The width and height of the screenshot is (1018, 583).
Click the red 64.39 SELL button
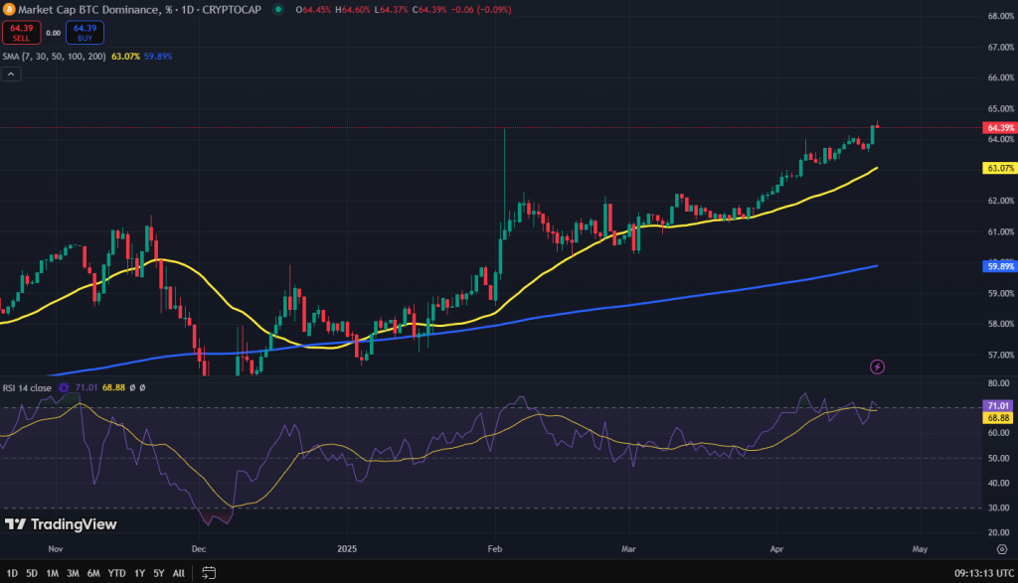click(x=22, y=33)
